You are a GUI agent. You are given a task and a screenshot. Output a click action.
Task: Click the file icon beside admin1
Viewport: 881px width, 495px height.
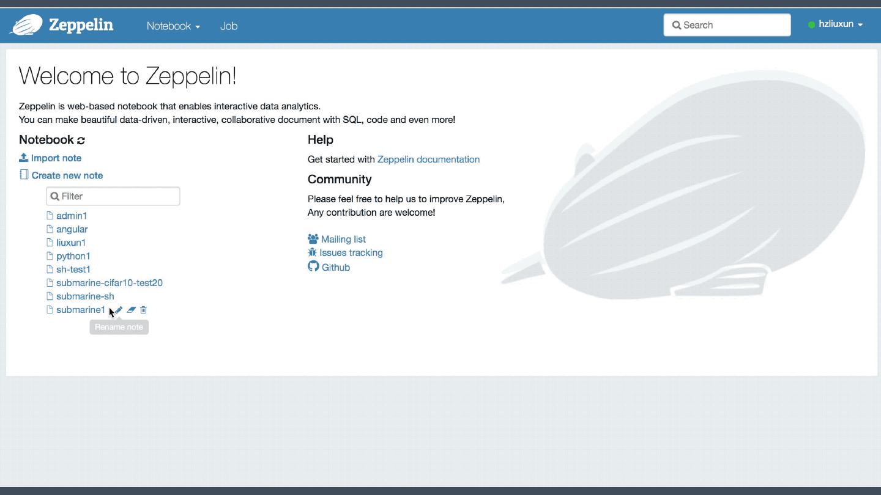(50, 215)
